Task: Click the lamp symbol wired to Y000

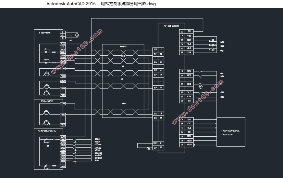Action: 47,73
